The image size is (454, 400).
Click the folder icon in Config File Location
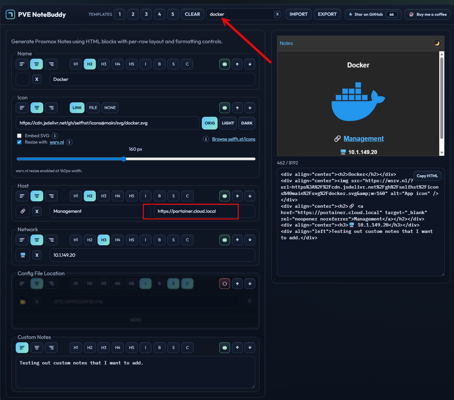22,301
